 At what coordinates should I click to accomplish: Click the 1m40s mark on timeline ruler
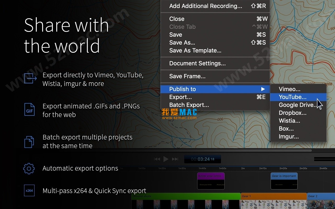(x=202, y=169)
